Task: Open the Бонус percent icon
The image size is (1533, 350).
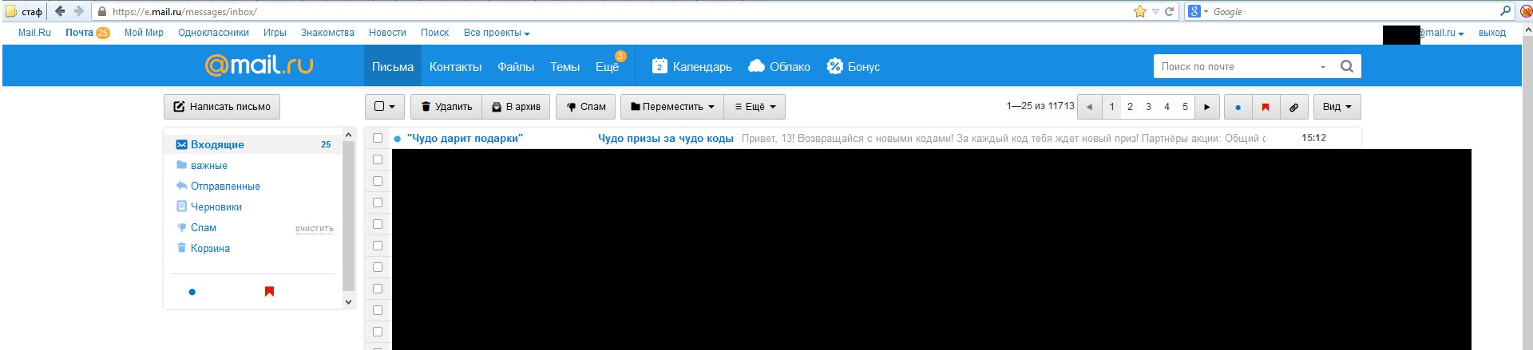Action: point(834,66)
